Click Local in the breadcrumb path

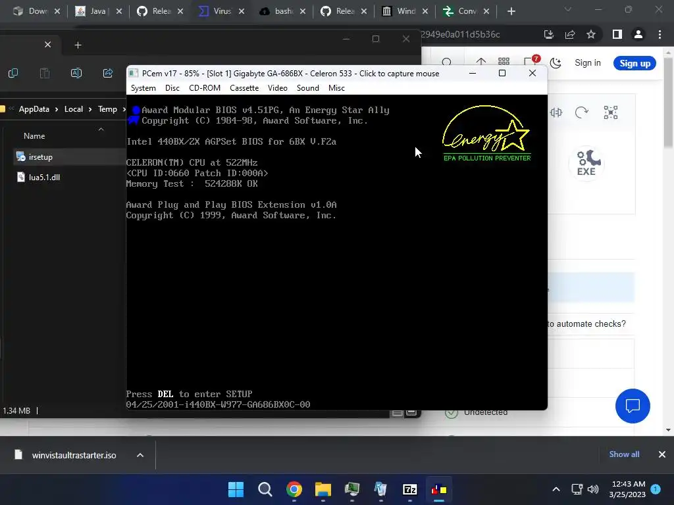(x=74, y=109)
